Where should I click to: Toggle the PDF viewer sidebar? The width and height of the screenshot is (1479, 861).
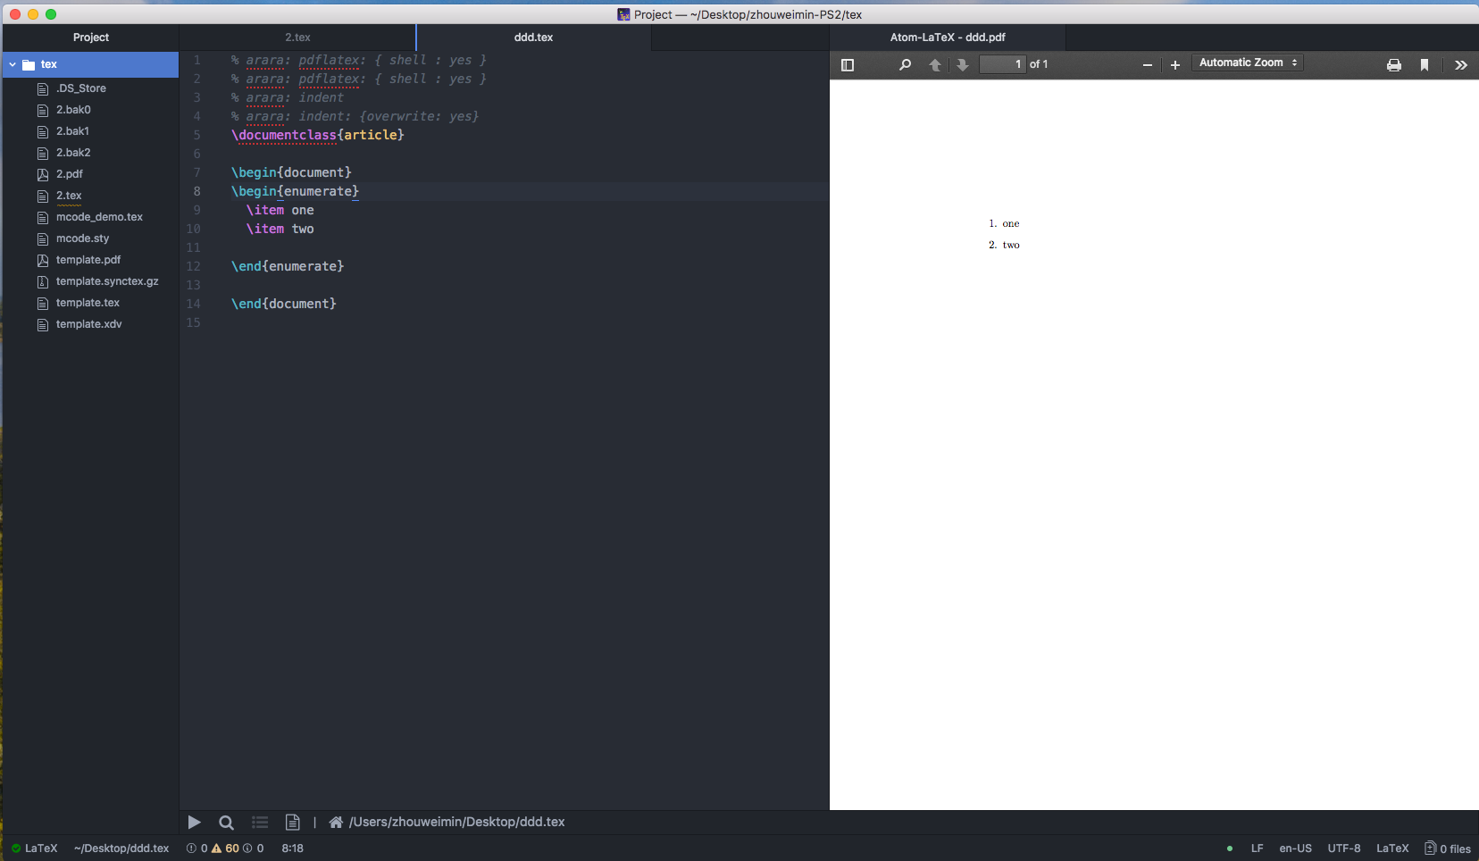click(848, 64)
